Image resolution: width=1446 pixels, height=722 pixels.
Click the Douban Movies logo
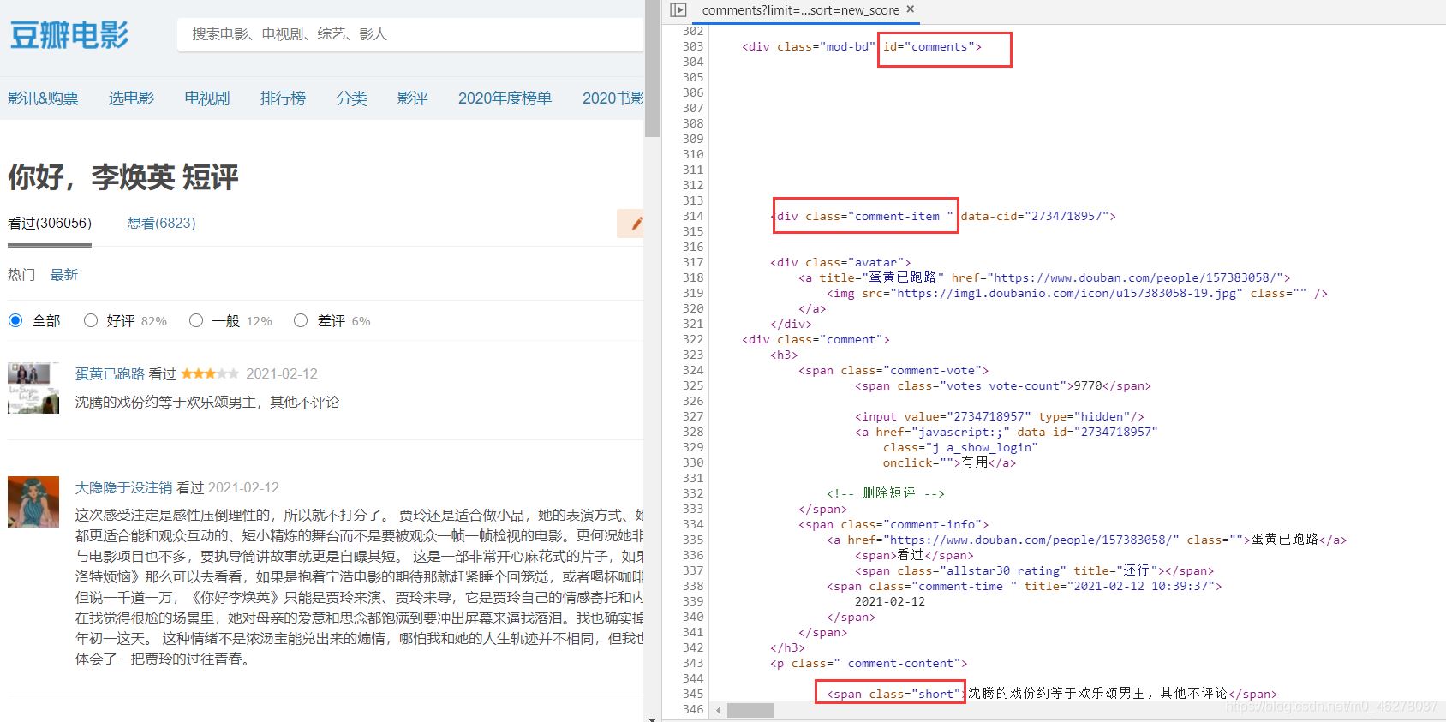pos(69,35)
